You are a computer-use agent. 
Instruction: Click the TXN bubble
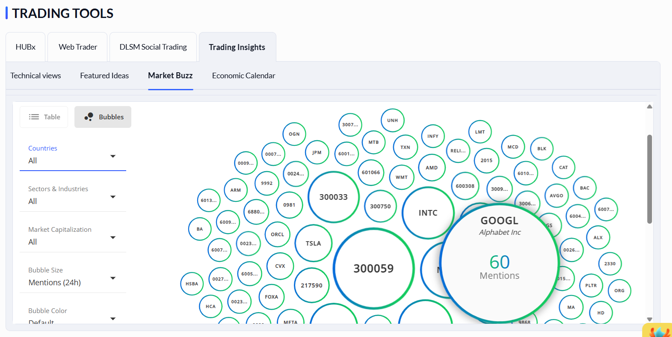[x=405, y=147]
